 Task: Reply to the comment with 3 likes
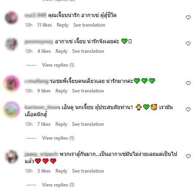pos(61,171)
